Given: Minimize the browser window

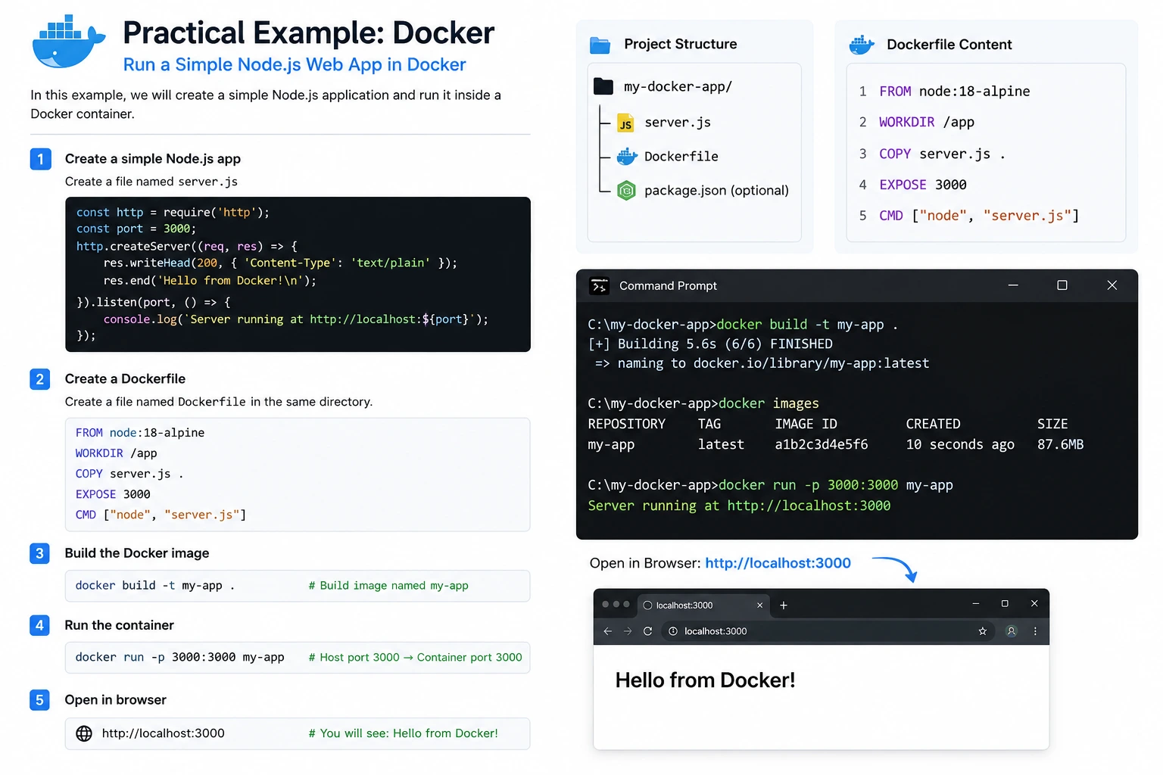Looking at the screenshot, I should click(x=976, y=604).
